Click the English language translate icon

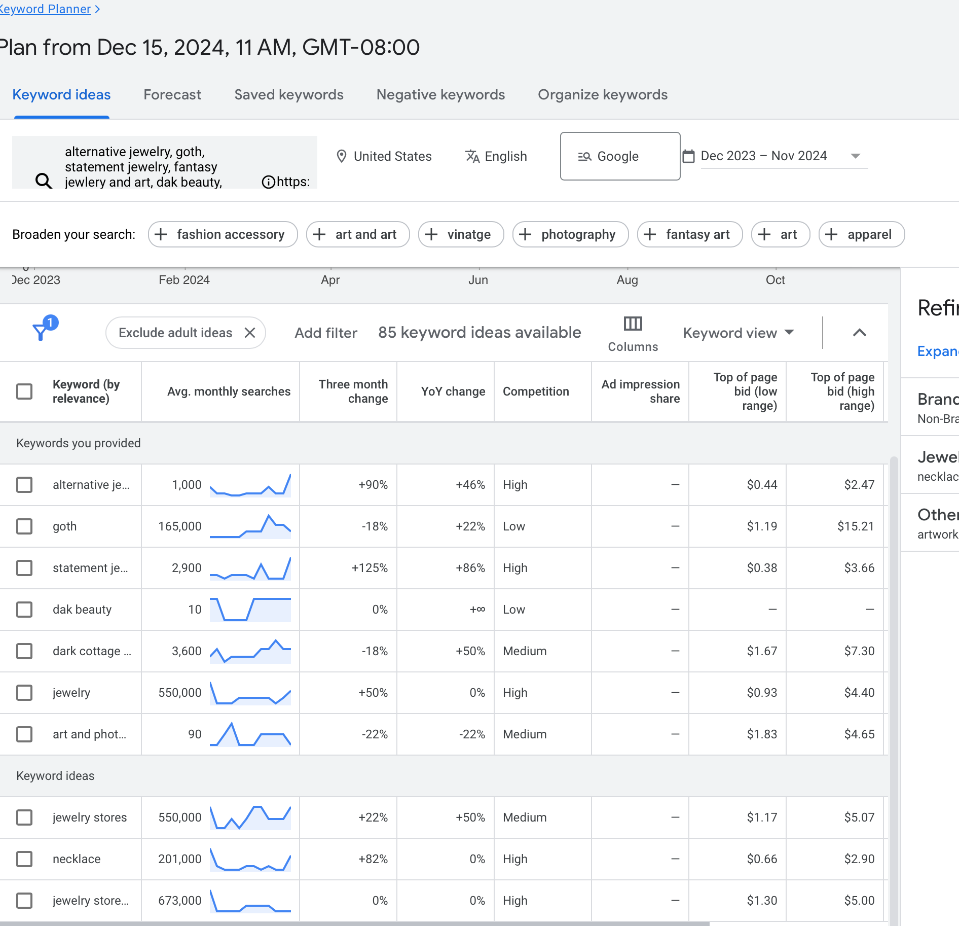coord(472,156)
